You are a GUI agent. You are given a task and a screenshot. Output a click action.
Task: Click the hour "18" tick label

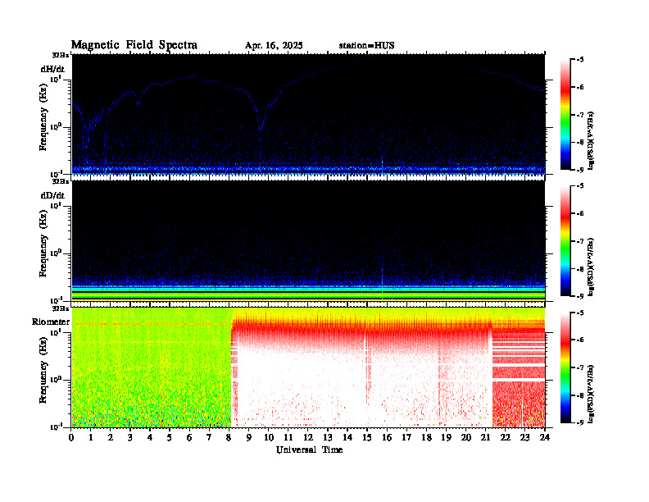pyautogui.click(x=426, y=438)
